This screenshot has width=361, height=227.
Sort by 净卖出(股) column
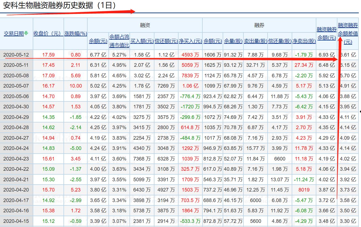click(x=304, y=41)
